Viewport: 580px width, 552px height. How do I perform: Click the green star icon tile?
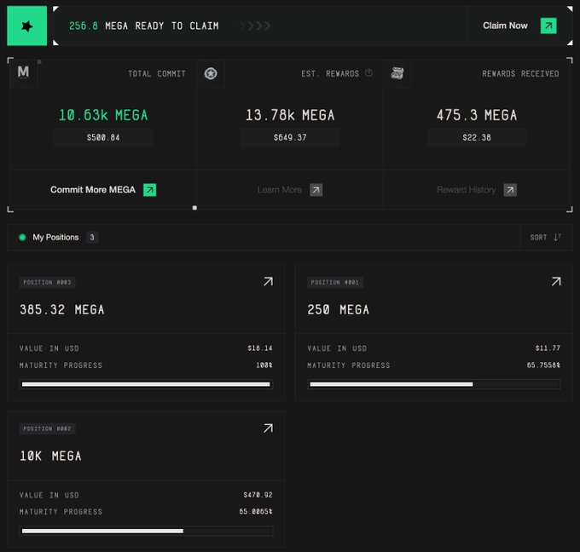[27, 26]
